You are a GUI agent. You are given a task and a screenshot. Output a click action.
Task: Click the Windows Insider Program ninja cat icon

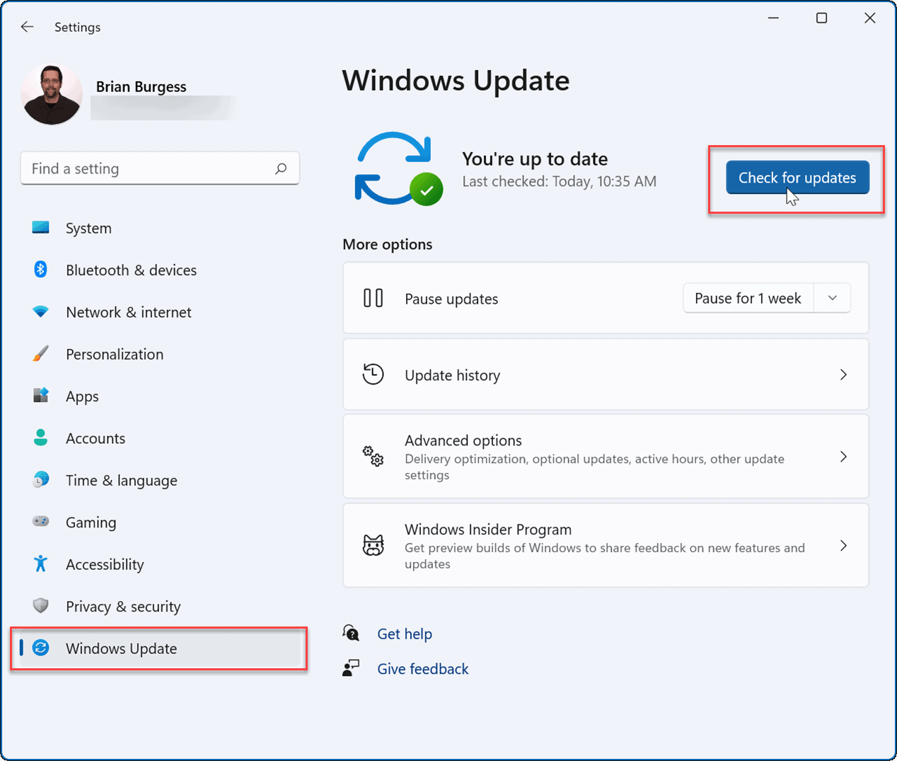click(374, 546)
